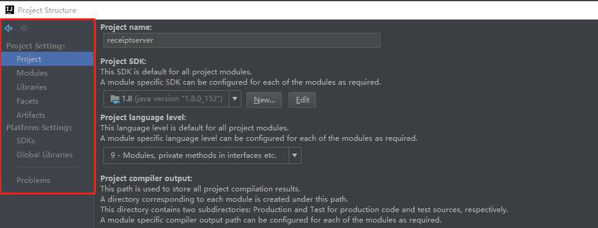Select Project in the settings sidebar
Viewport: 598px width, 228px height.
(47, 59)
